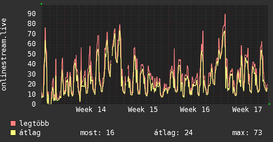
Task: Click the onlinestream.live vertical axis title
Action: pyautogui.click(x=4, y=54)
